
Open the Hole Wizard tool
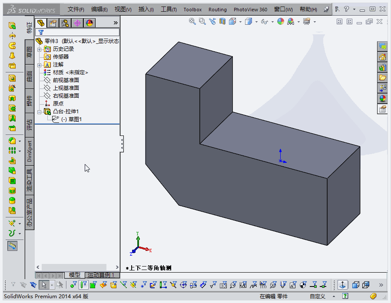12,88
